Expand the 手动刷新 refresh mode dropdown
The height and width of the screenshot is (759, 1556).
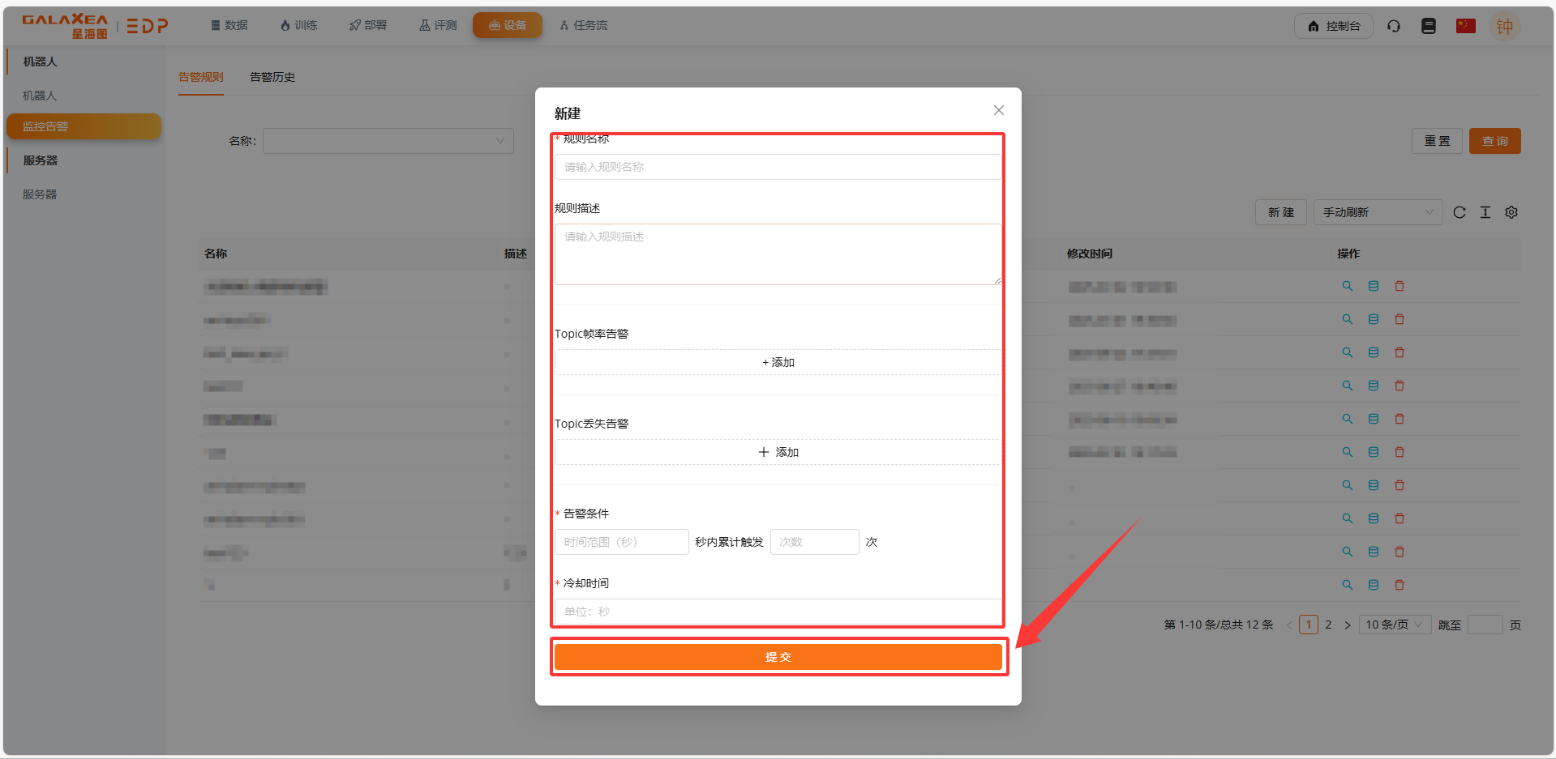pyautogui.click(x=1377, y=212)
